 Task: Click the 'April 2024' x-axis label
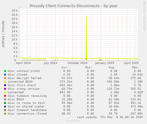(23, 63)
